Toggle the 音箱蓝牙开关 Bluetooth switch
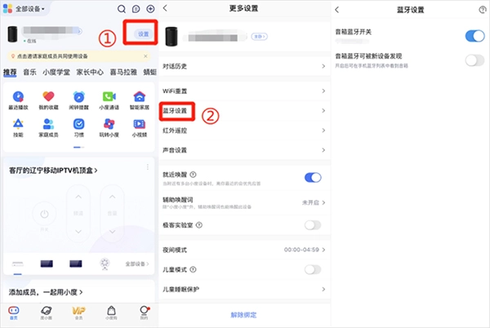 [x=474, y=36]
